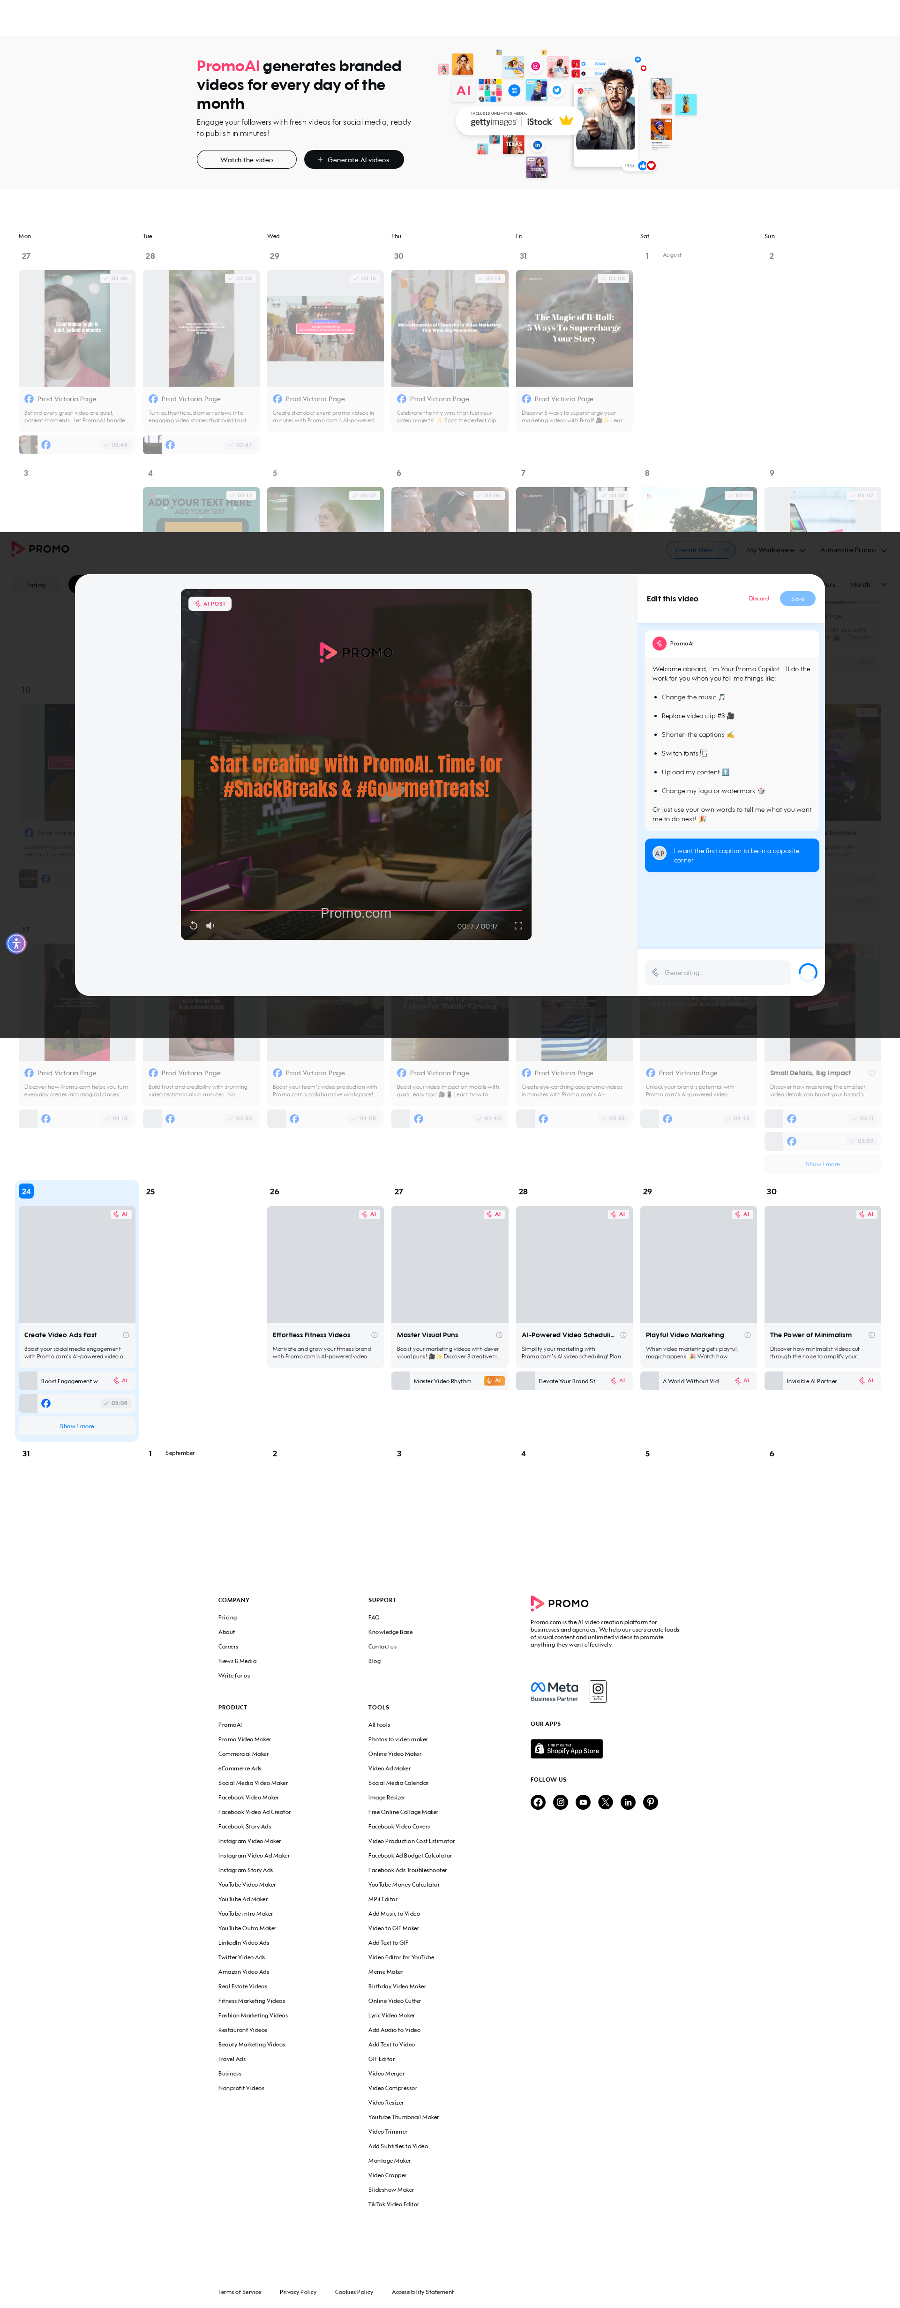
Task: Open the Cookies Policy link
Action: point(354,2292)
